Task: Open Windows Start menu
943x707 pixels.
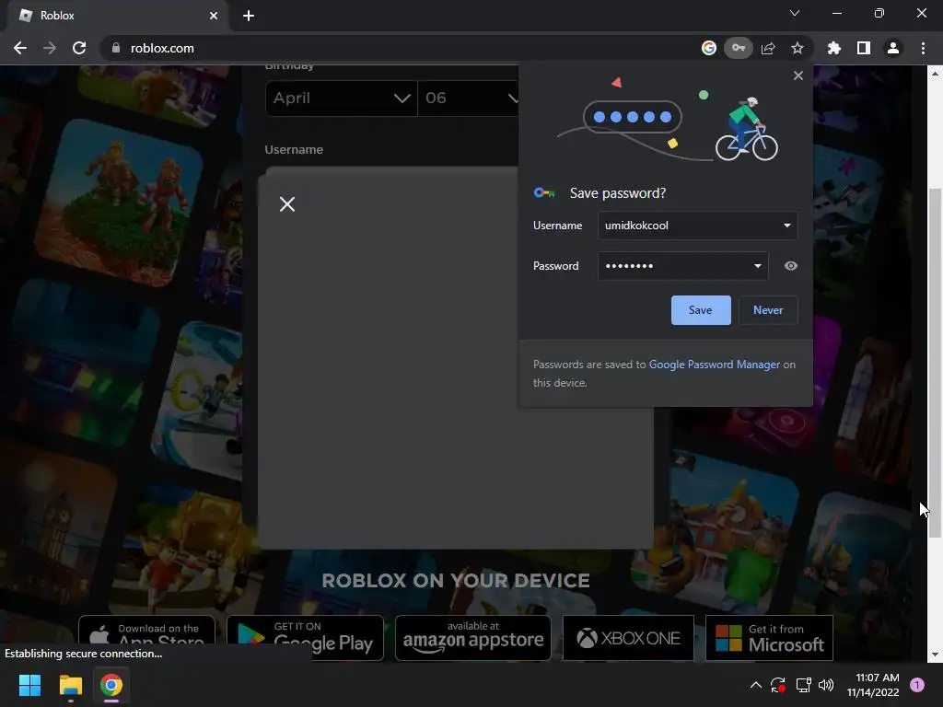Action: pyautogui.click(x=29, y=685)
